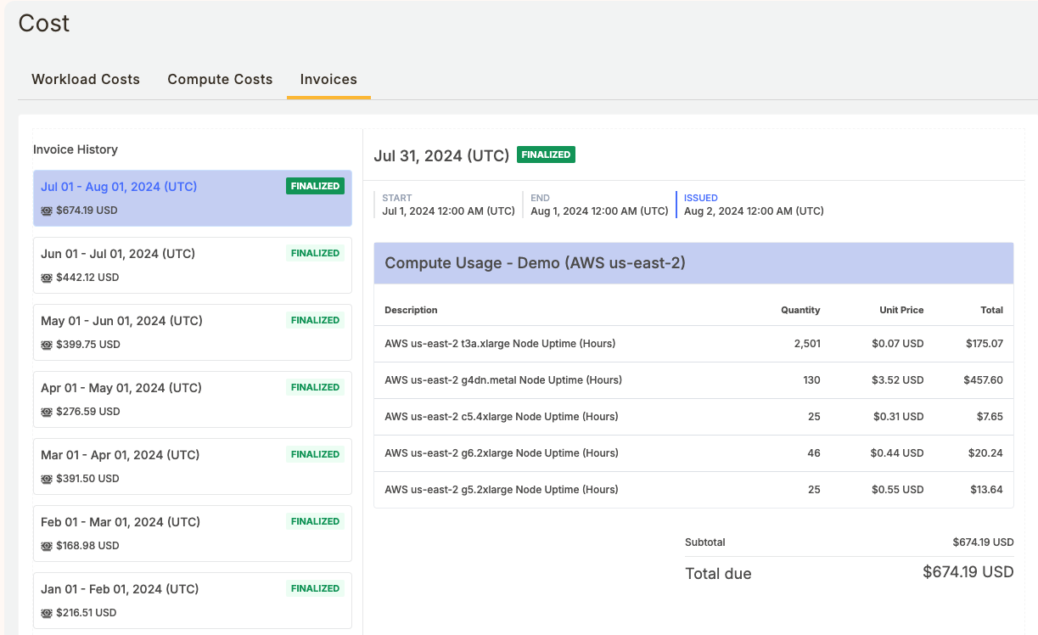Select the Apr 01 - May 01 invoice

(x=192, y=399)
